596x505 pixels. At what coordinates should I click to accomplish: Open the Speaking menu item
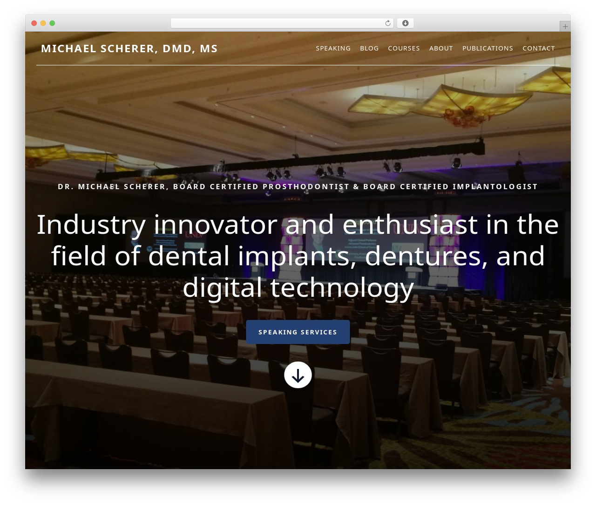tap(333, 48)
